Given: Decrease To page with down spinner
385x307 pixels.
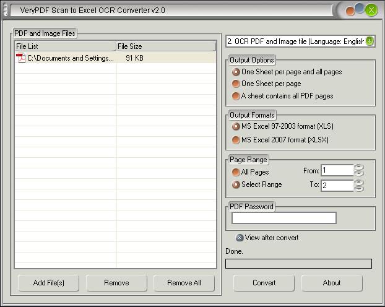Looking at the screenshot, I should pos(359,189).
